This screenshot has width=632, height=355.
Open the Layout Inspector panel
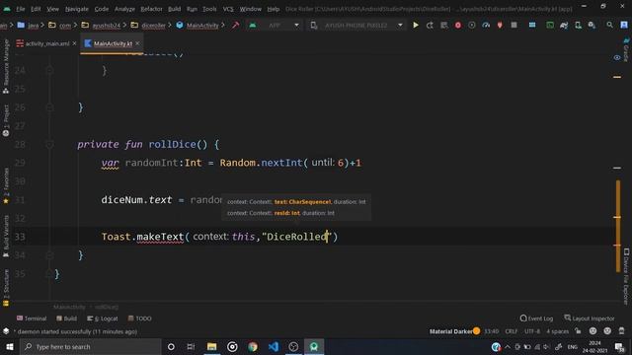[590, 319]
